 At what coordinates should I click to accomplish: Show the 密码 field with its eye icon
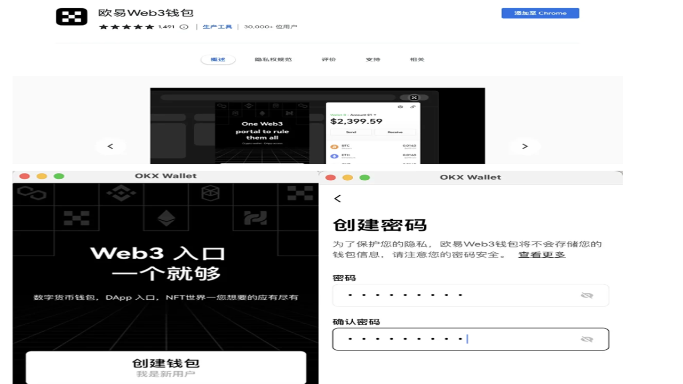tap(587, 295)
